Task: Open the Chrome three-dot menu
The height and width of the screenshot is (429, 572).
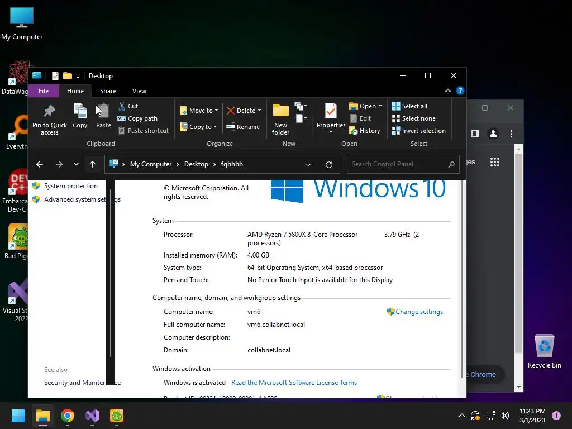Action: point(511,134)
